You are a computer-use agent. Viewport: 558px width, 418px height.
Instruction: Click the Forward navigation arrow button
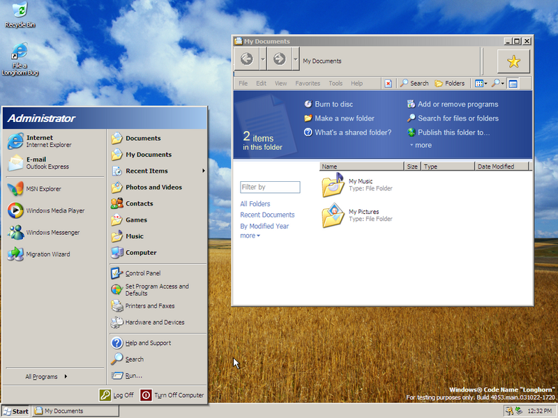click(279, 60)
